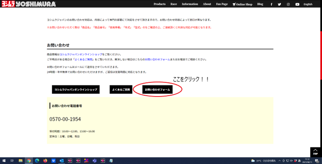The width and height of the screenshot is (322, 164).
Task: Open the Fan Page menu item
Action: click(222, 4)
